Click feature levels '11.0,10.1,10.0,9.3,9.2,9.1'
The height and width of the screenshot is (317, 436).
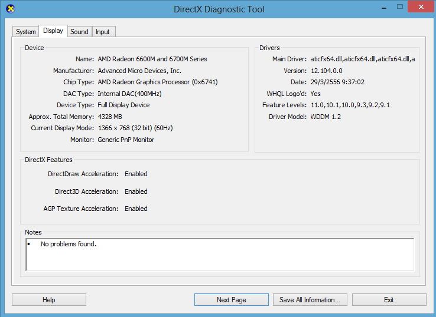[x=350, y=105]
